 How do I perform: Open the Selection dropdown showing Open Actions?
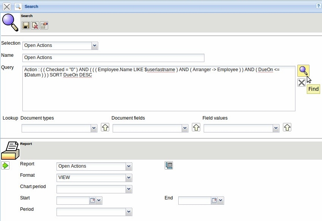tap(94, 45)
